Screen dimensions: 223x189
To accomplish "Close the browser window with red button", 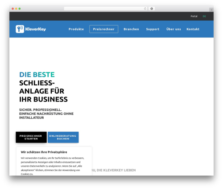I will coord(13,8).
